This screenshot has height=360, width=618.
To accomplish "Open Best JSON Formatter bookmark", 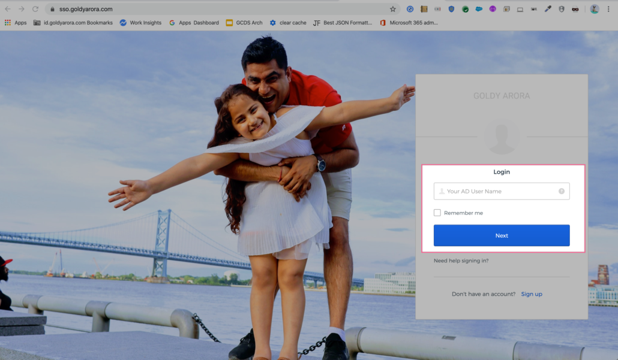I will pos(343,23).
